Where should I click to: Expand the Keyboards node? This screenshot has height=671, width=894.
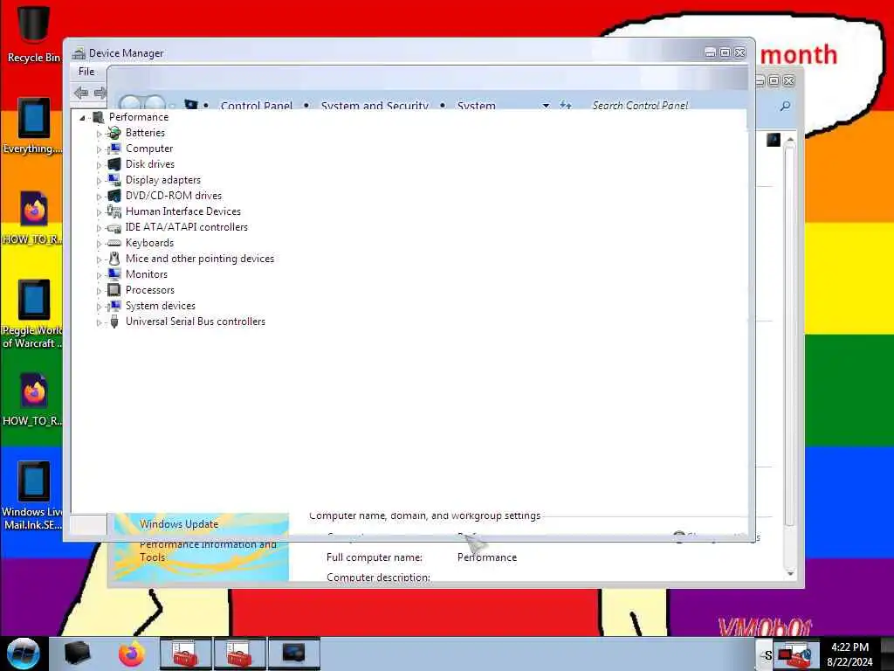coord(99,244)
